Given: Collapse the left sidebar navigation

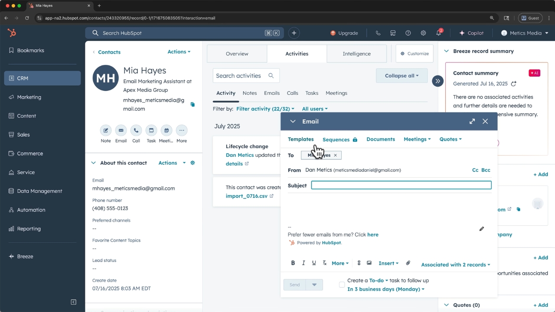Looking at the screenshot, I should [73, 302].
